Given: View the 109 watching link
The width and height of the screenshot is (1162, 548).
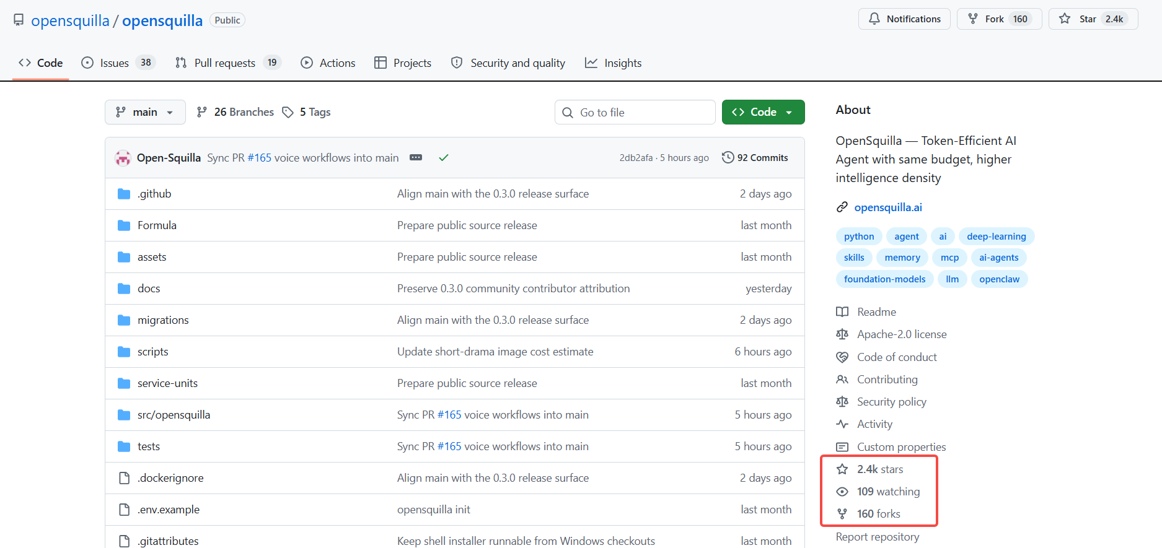Looking at the screenshot, I should click(x=888, y=492).
